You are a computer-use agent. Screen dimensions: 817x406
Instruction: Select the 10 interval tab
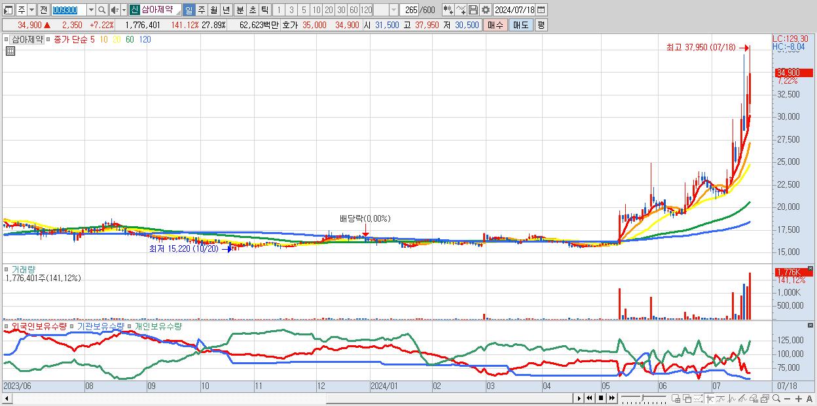(x=316, y=10)
